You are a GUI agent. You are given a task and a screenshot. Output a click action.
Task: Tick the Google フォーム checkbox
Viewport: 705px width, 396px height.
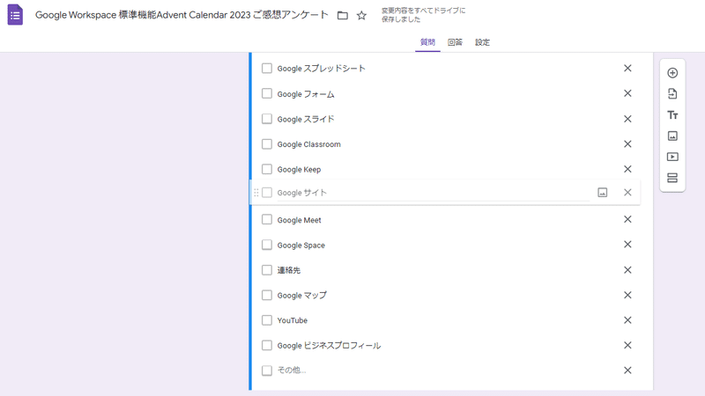pyautogui.click(x=267, y=93)
